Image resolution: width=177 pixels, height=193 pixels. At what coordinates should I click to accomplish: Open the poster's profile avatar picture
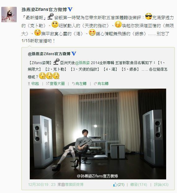click(9, 15)
